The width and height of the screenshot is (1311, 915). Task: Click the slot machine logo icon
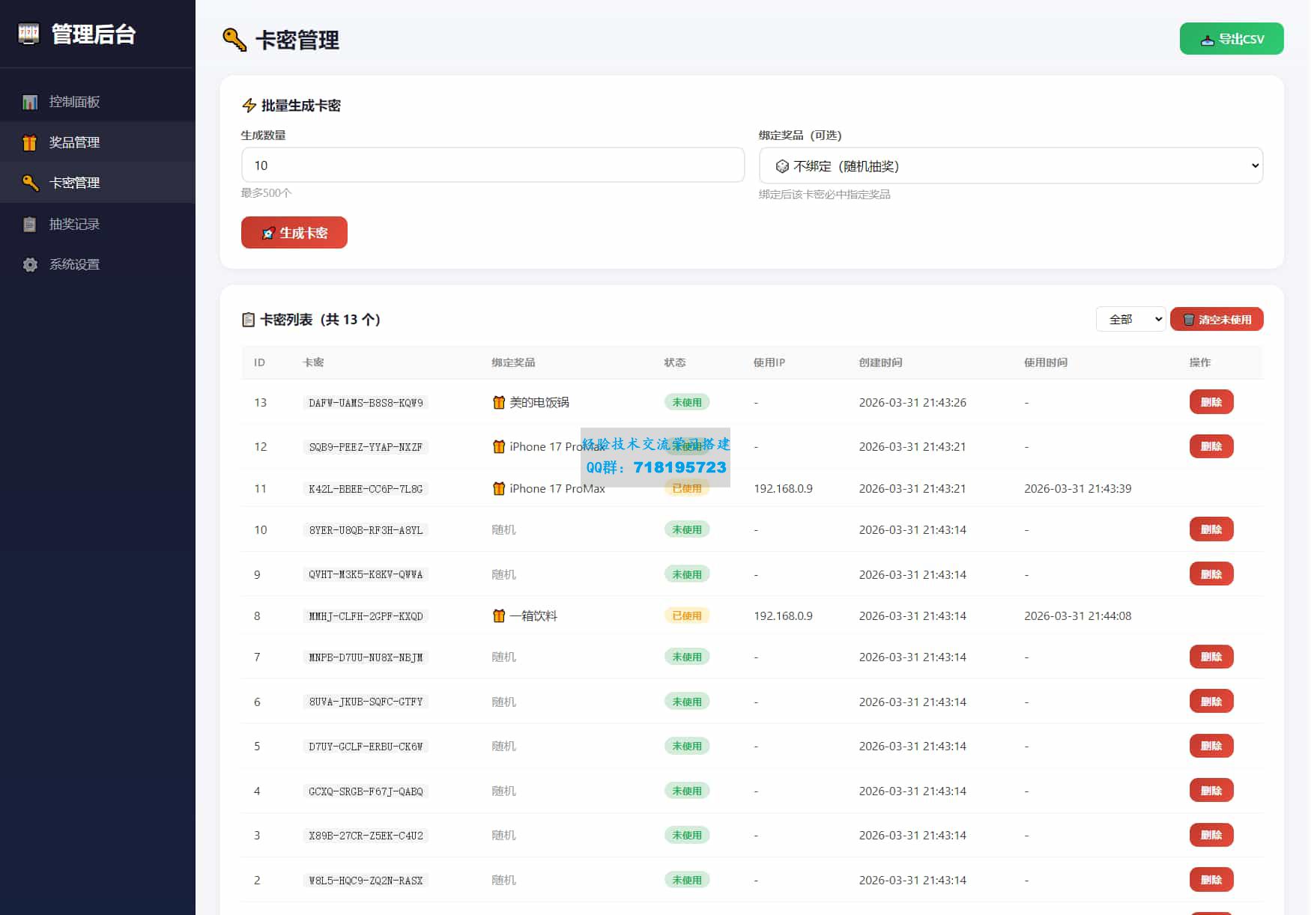(x=28, y=34)
